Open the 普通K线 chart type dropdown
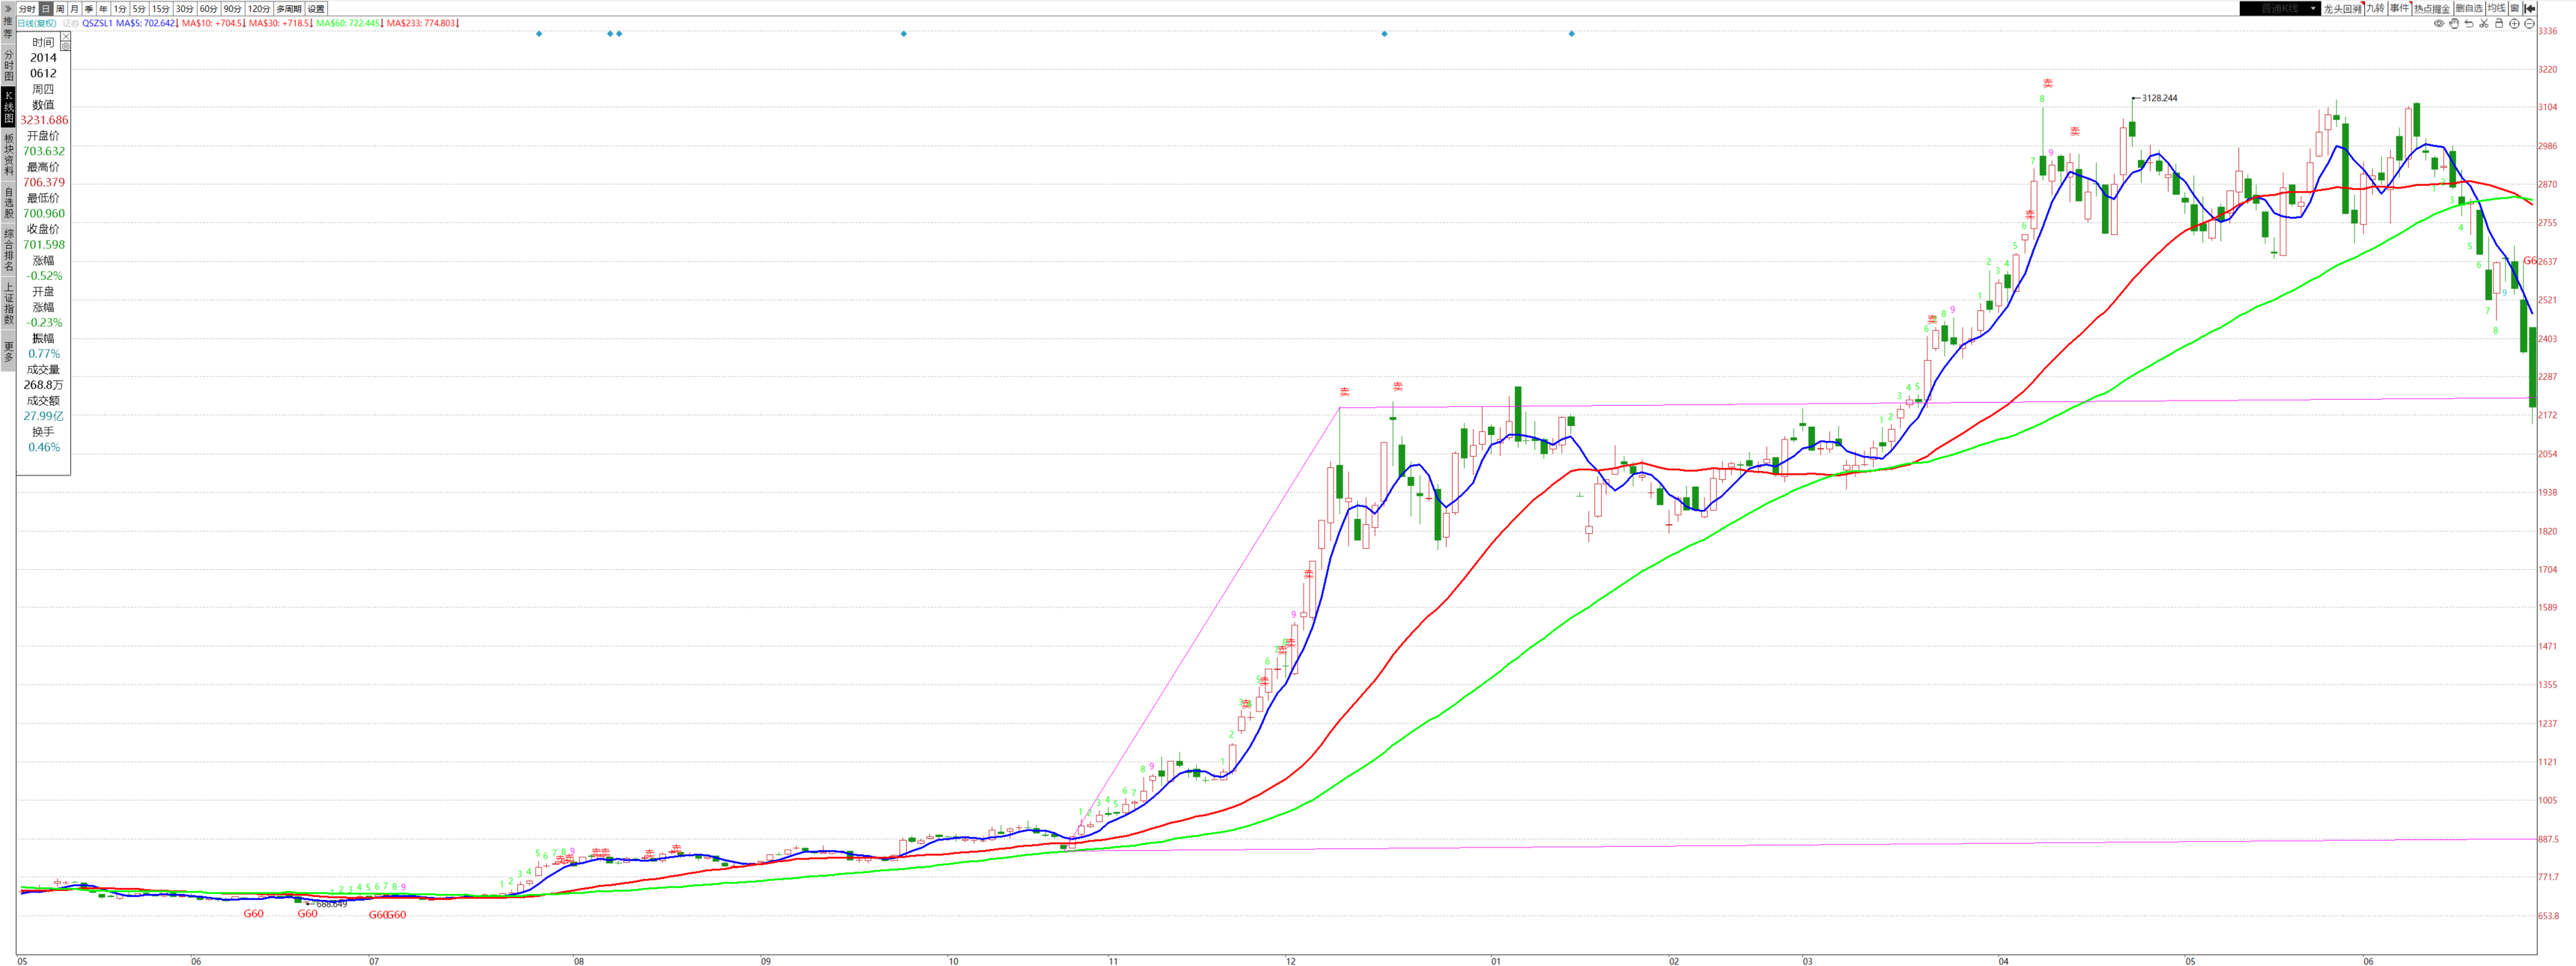The image size is (2576, 966). 2281,8
